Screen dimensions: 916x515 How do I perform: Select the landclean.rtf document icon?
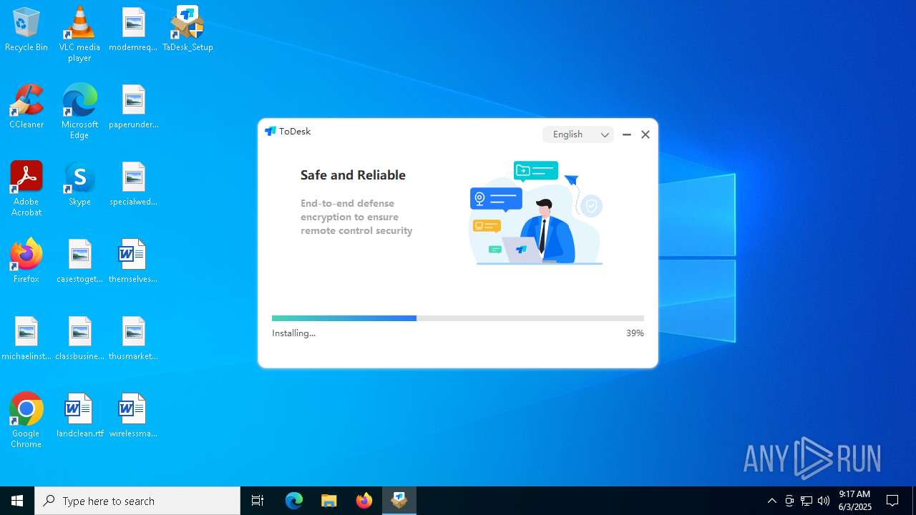pyautogui.click(x=79, y=416)
